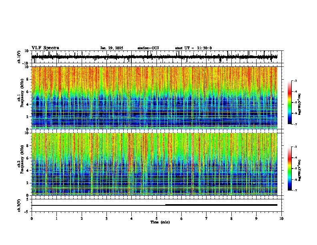Viewport: 317px width, 245px height.
Task: Select the "start UT = 21:30: 0" text
Action: pos(193,48)
